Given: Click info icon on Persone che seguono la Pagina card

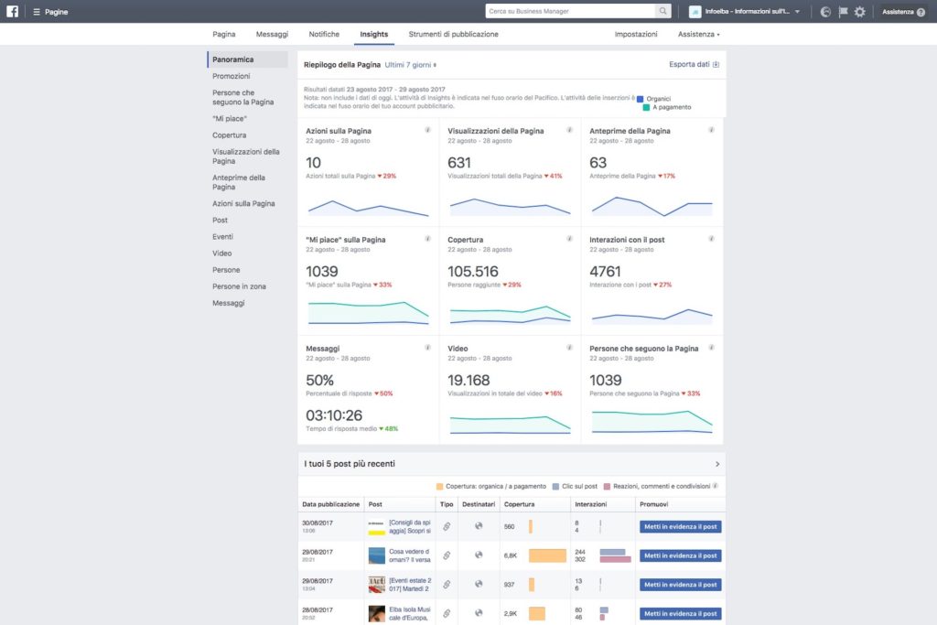Looking at the screenshot, I should click(711, 348).
